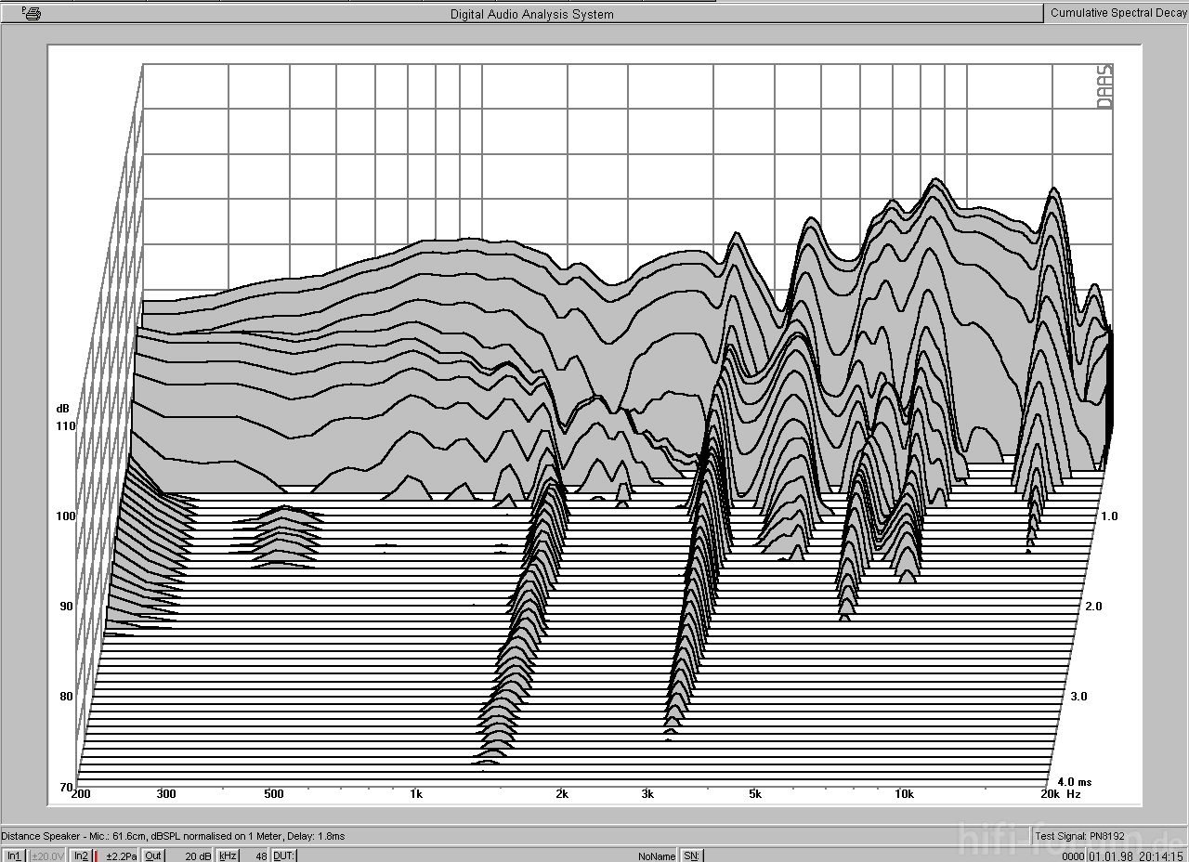
Task: Click the date and time display
Action: pos(1136,855)
